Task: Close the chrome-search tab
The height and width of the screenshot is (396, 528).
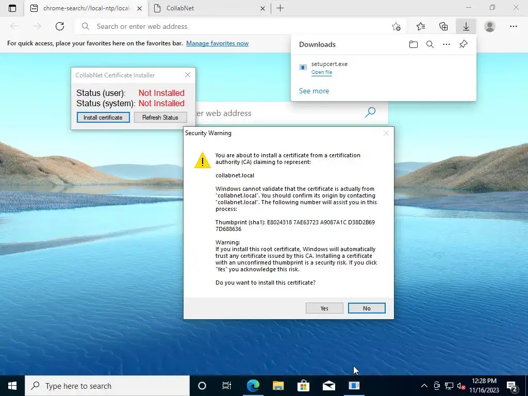Action: pos(139,8)
